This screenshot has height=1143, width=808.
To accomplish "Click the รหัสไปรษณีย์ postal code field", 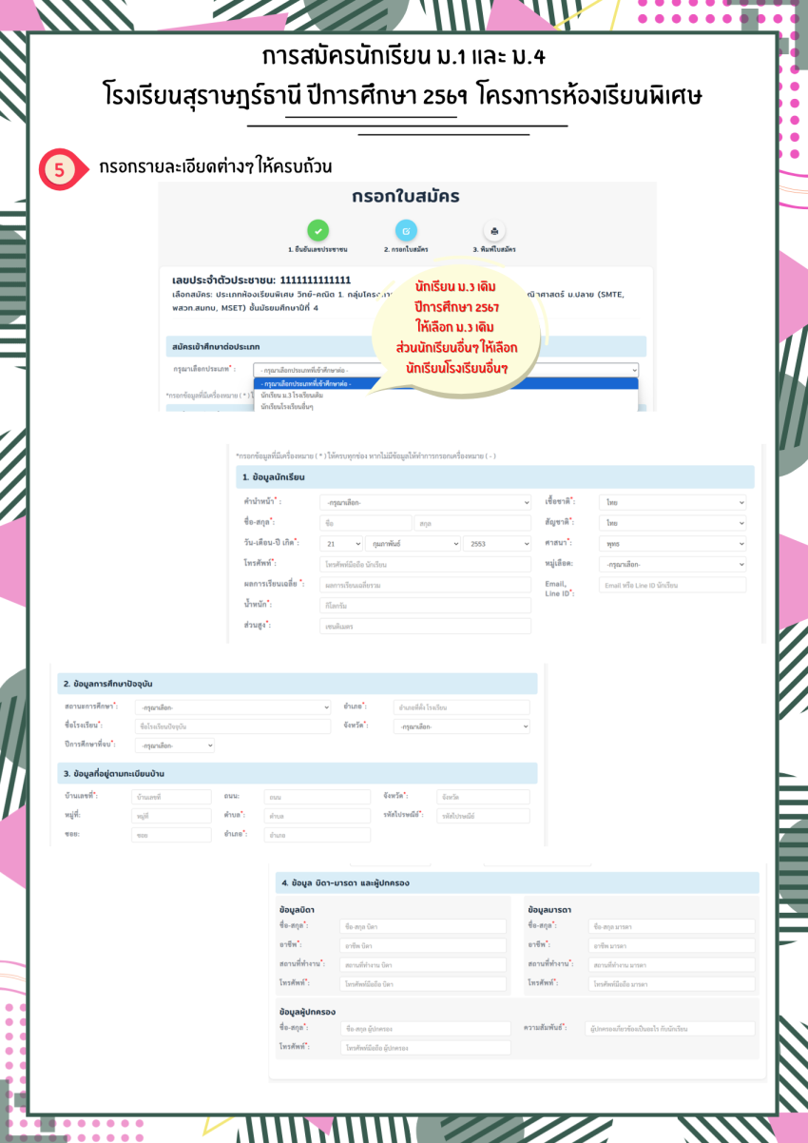I will [x=483, y=816].
